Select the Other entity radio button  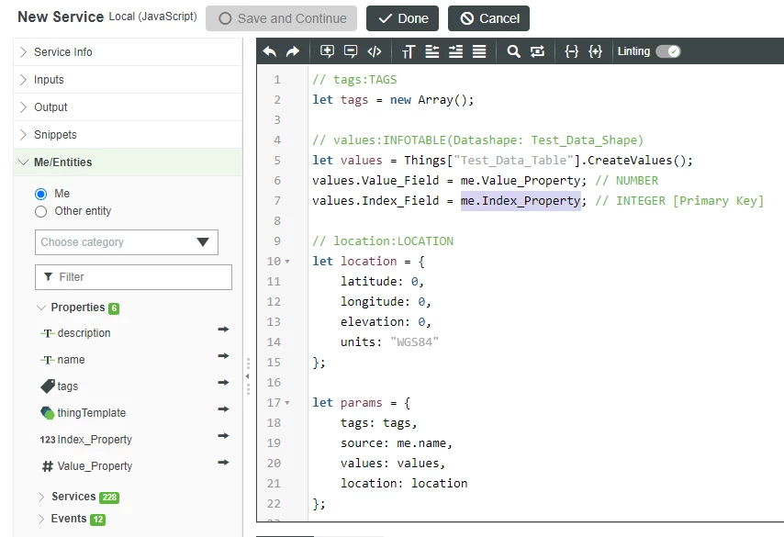pyautogui.click(x=41, y=211)
